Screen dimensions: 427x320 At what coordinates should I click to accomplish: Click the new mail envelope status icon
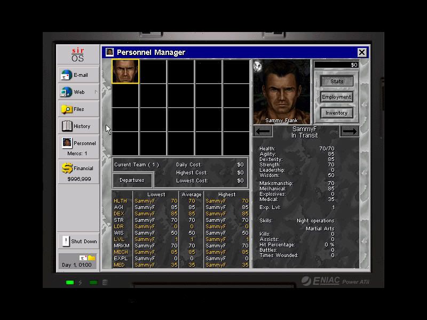[x=83, y=258]
